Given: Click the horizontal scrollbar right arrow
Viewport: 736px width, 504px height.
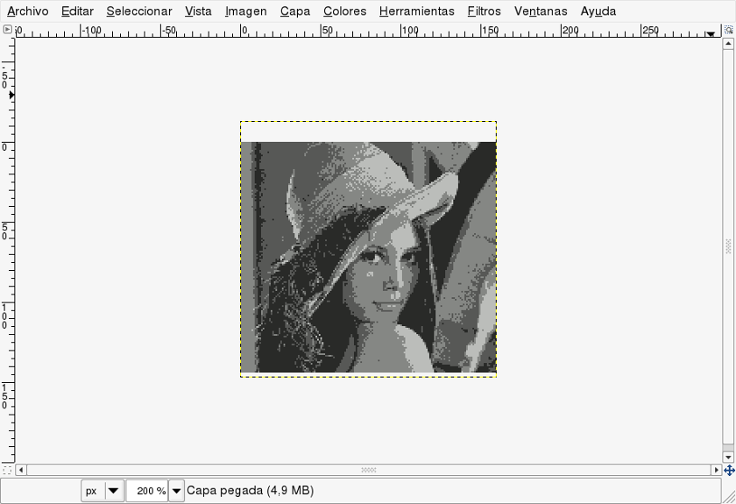Looking at the screenshot, I should click(717, 470).
